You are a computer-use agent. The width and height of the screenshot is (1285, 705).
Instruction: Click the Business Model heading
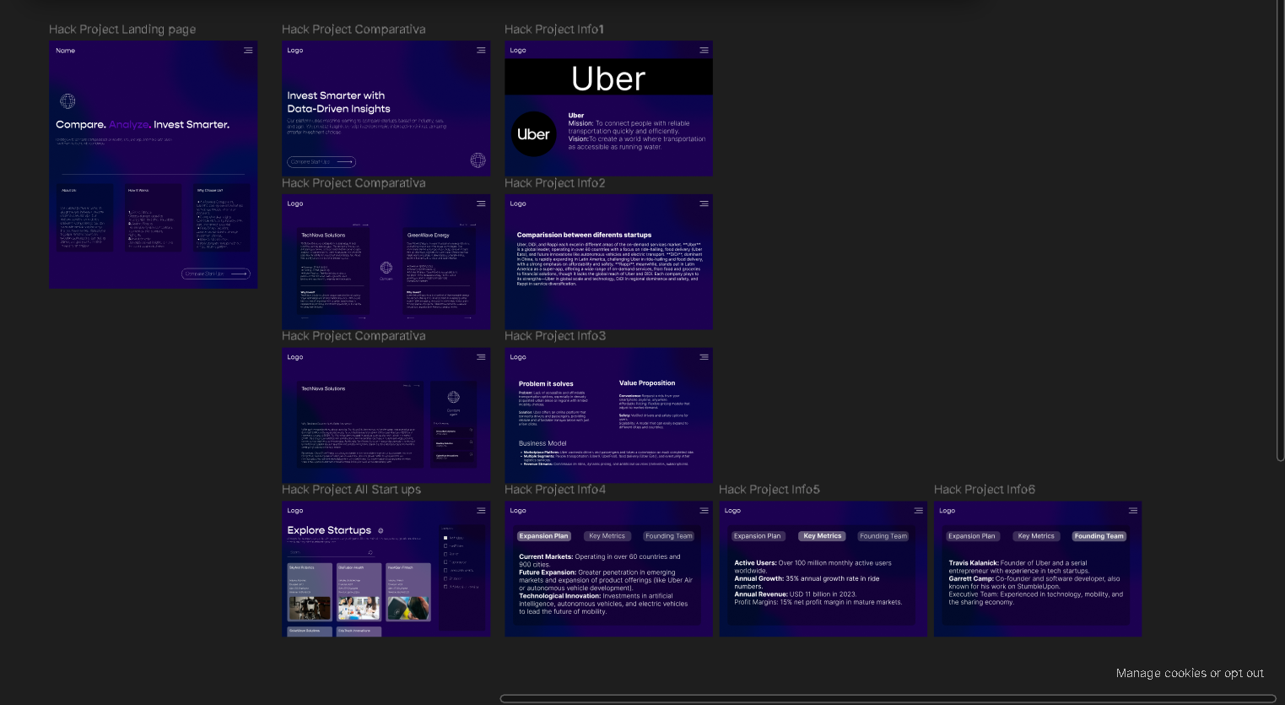tap(543, 443)
